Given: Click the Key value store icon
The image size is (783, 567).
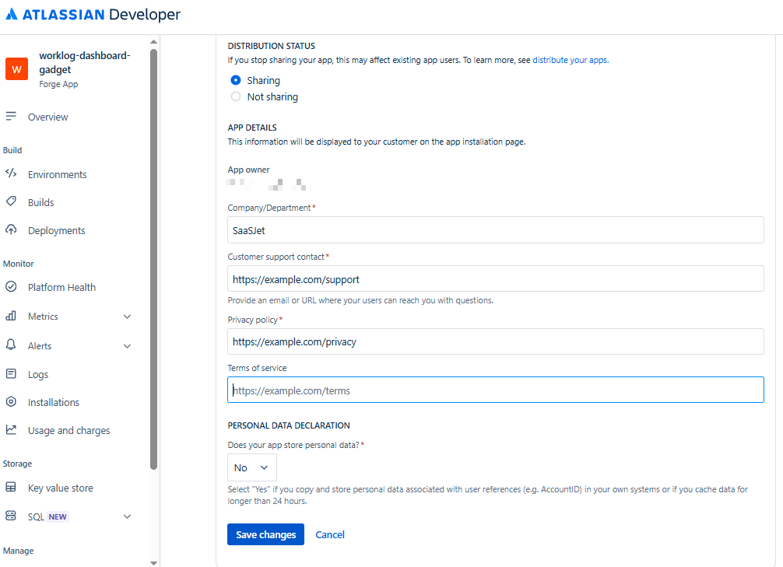Looking at the screenshot, I should 11,488.
